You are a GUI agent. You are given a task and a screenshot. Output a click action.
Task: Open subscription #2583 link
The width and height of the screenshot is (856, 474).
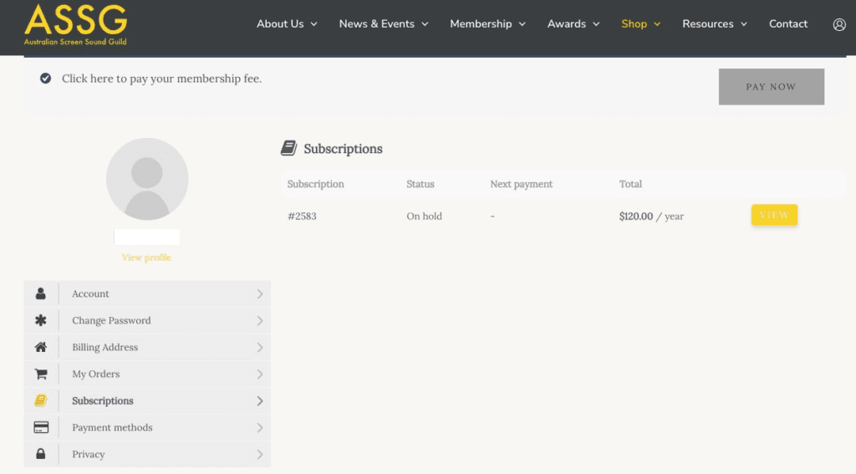pos(302,217)
